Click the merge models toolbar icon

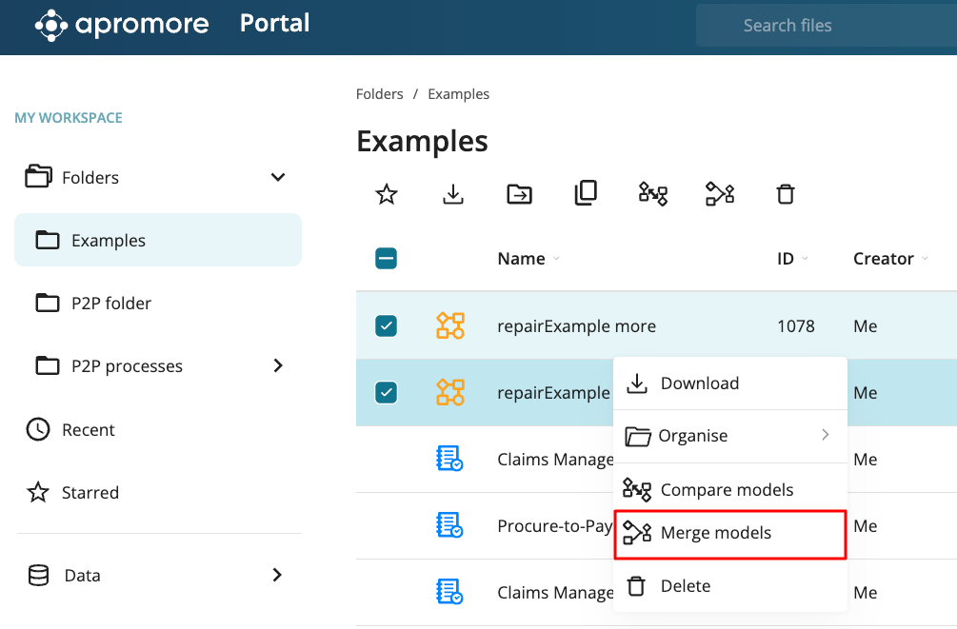(x=719, y=194)
